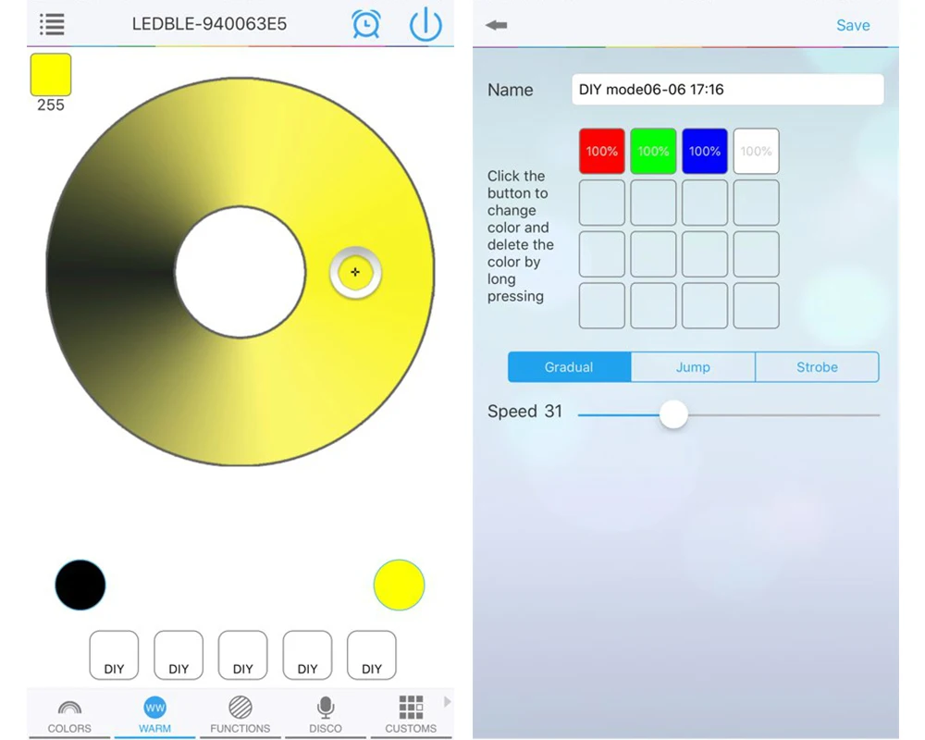Click the DIY mode name text field
The height and width of the screenshot is (740, 925).
[x=727, y=90]
